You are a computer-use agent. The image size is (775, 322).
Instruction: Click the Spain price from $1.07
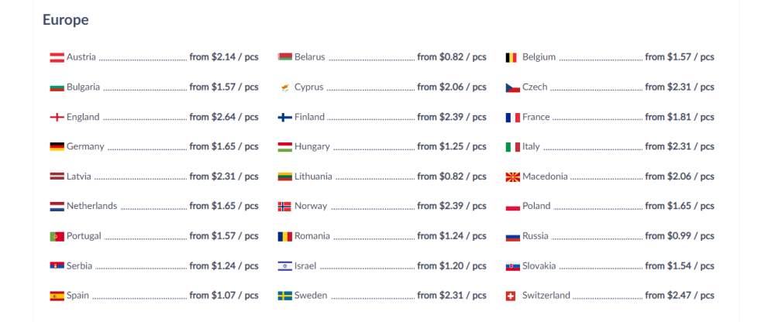coord(224,296)
